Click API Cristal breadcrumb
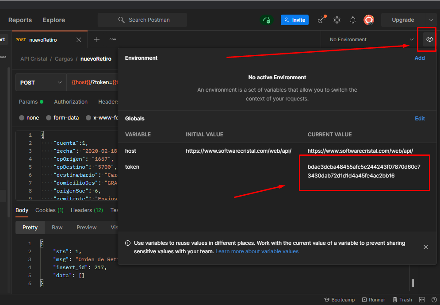The width and height of the screenshot is (440, 305). coord(34,59)
